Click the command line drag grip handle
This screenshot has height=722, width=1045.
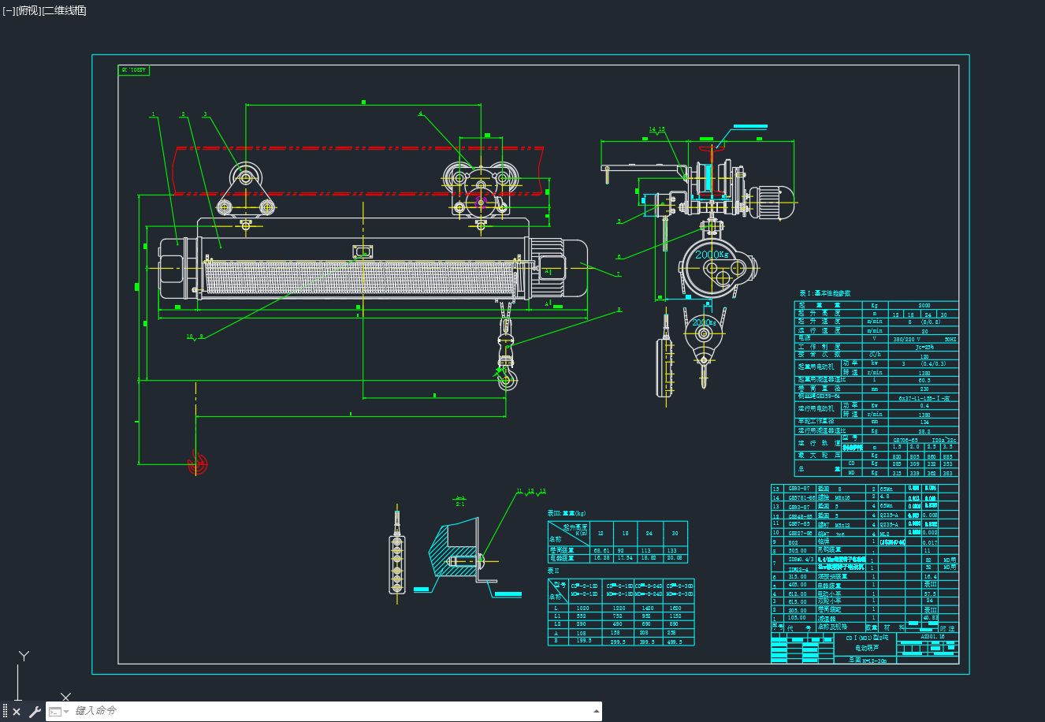(x=5, y=712)
